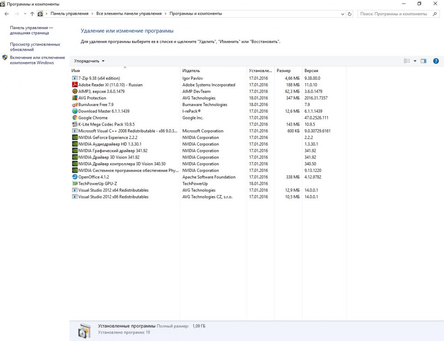This screenshot has height=341, width=444.
Task: Click publisher Adobe Systems Incorporated
Action: (x=209, y=85)
